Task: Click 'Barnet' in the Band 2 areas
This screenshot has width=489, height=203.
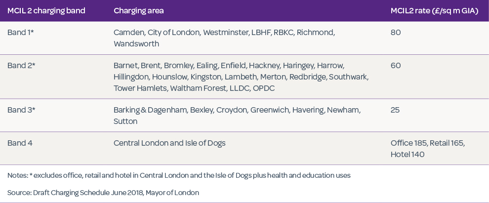Action: (125, 66)
